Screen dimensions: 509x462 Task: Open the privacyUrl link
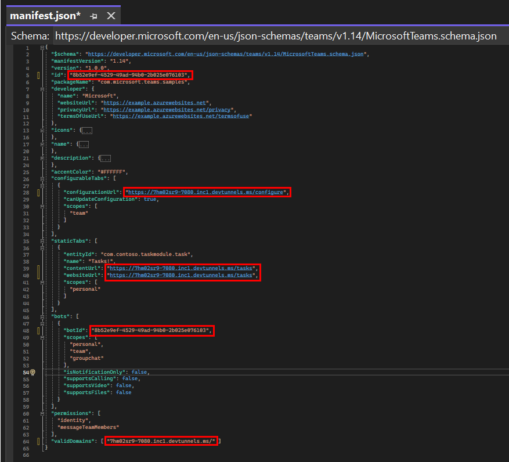pos(167,110)
